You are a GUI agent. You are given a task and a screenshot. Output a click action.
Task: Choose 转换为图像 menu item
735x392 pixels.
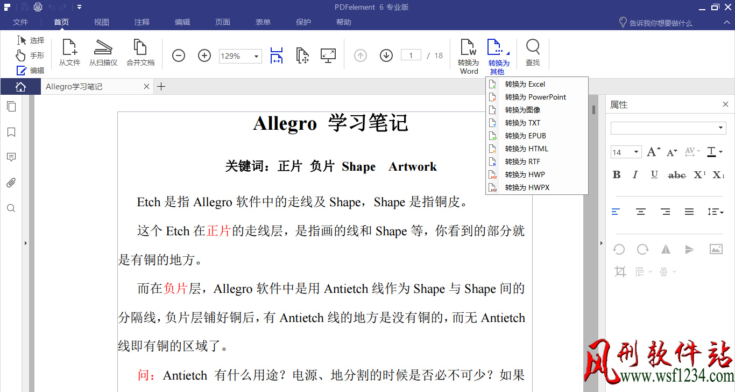[536, 110]
